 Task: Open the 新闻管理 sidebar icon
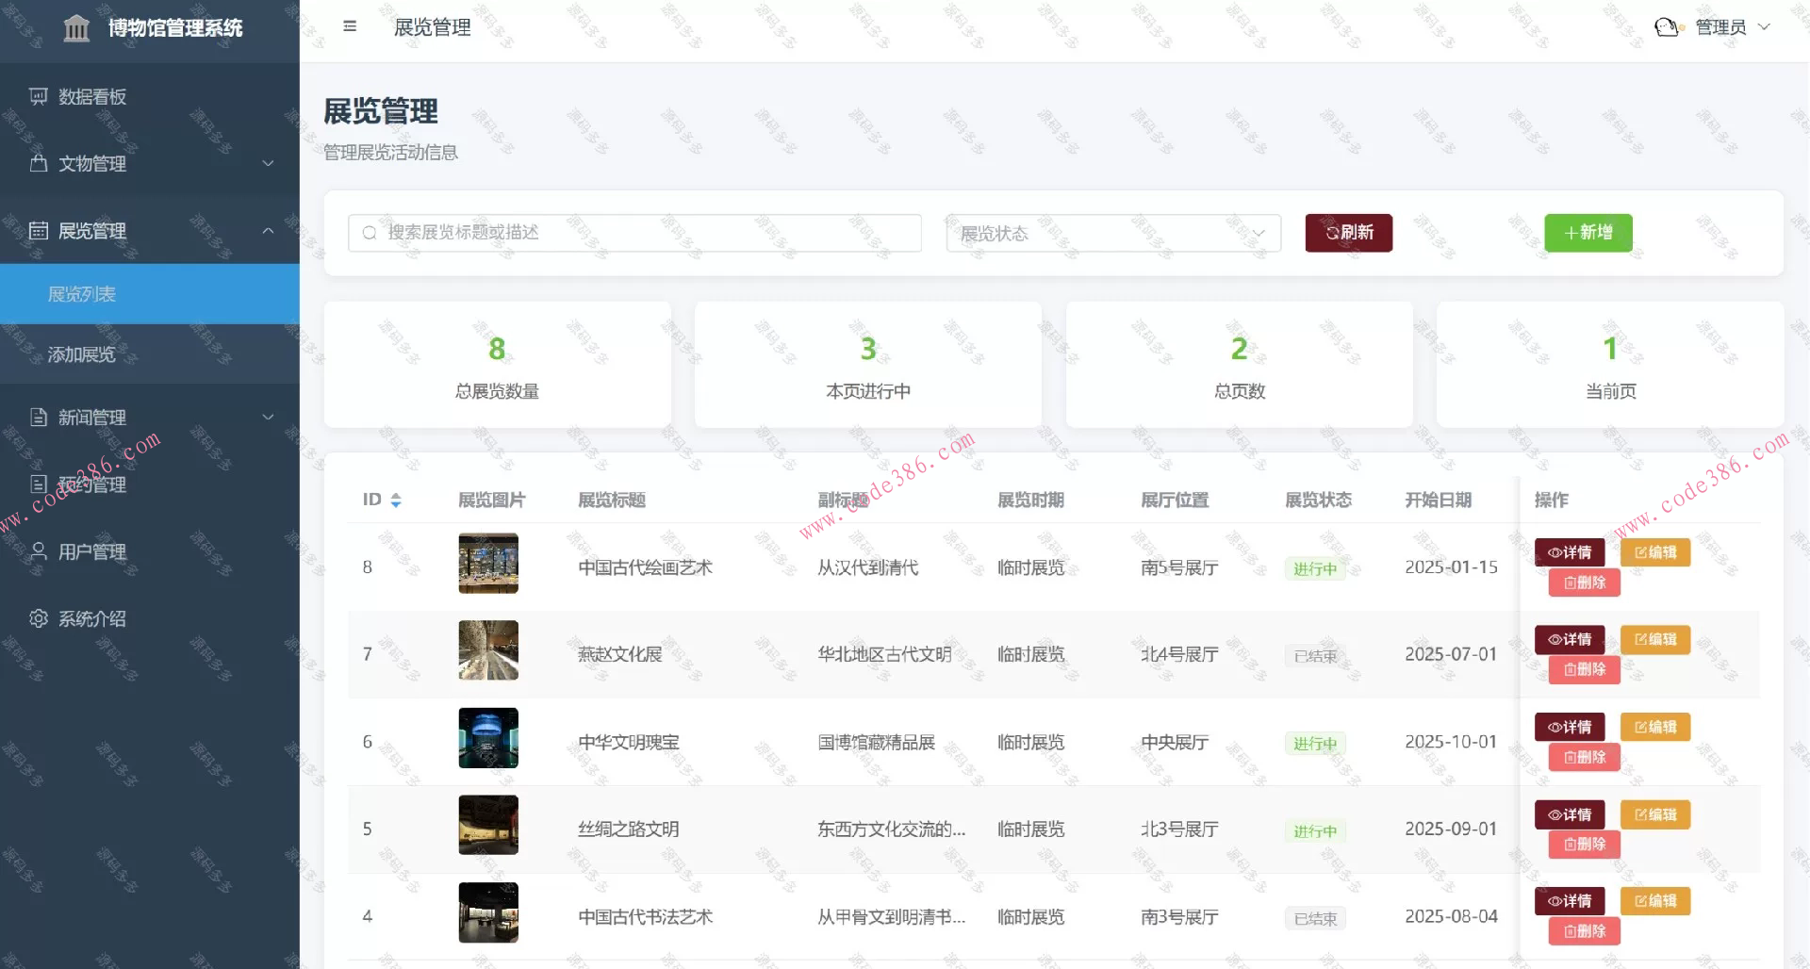click(38, 417)
